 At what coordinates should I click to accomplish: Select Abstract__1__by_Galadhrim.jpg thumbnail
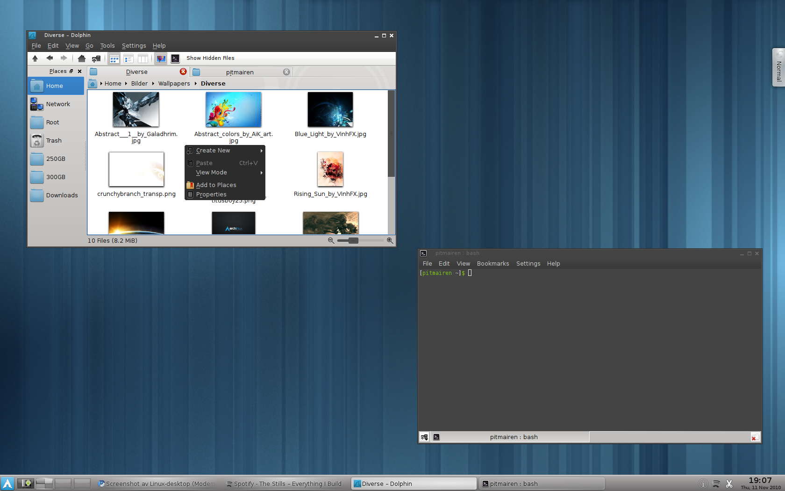(x=136, y=109)
